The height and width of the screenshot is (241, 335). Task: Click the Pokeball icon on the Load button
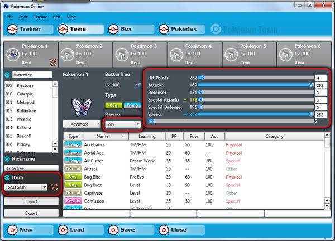pyautogui.click(x=63, y=230)
